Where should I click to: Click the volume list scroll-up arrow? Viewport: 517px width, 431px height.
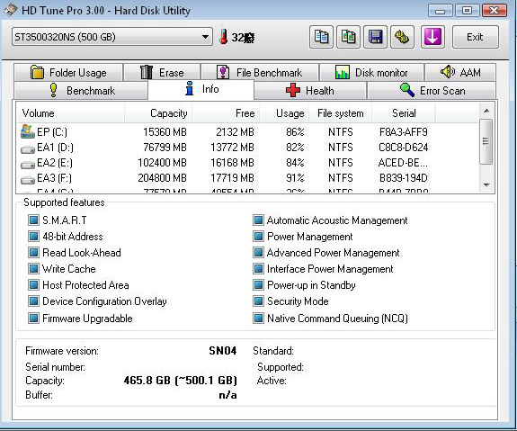click(x=486, y=111)
